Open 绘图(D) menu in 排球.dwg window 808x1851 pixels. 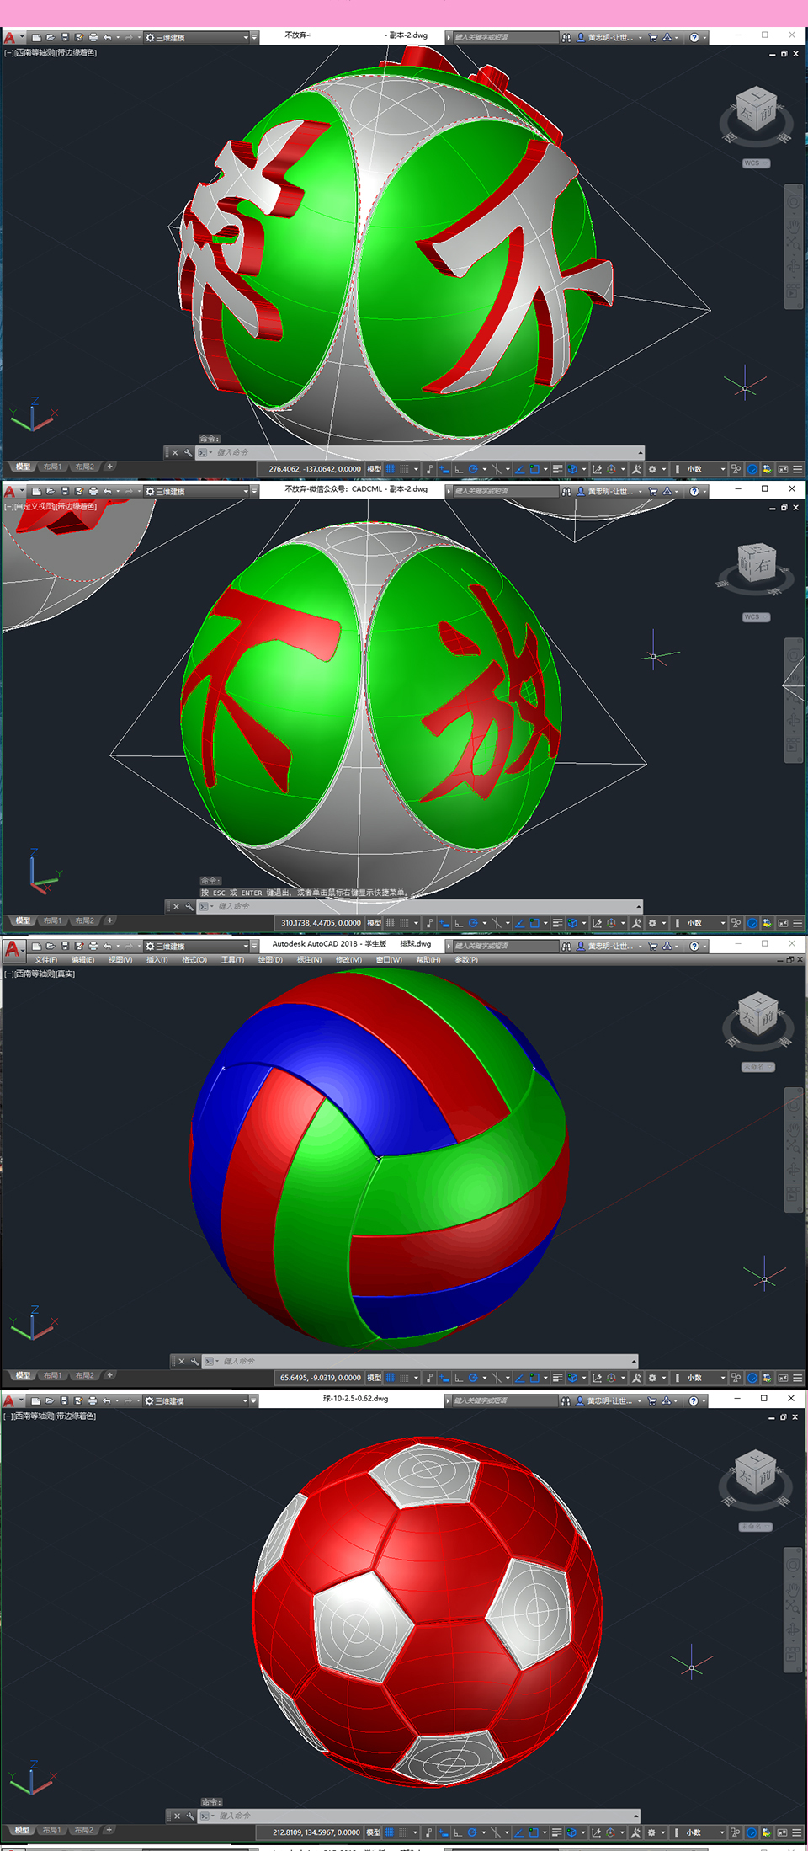(x=270, y=960)
